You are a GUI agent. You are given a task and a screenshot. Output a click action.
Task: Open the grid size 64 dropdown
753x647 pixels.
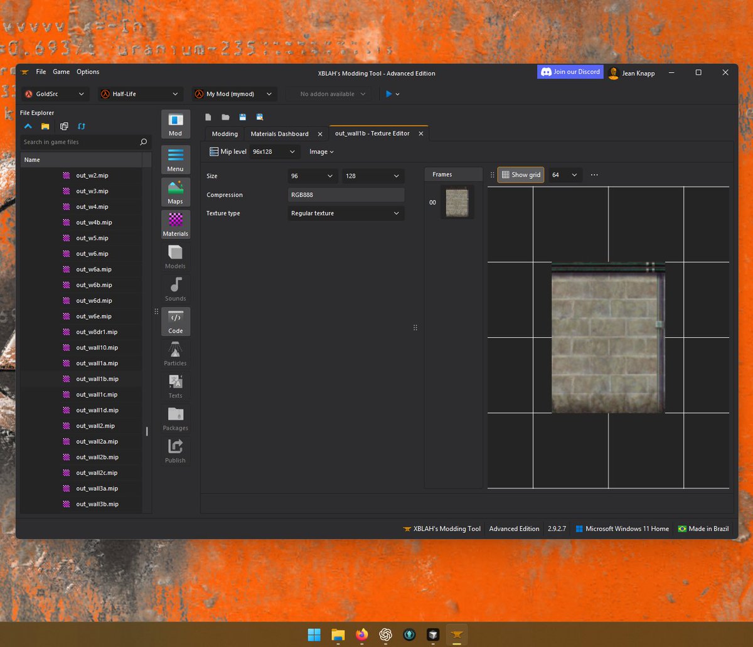(x=565, y=175)
